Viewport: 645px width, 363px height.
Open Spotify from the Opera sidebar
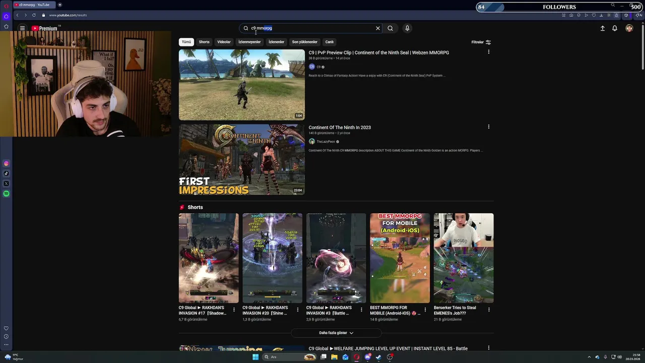coord(6,194)
